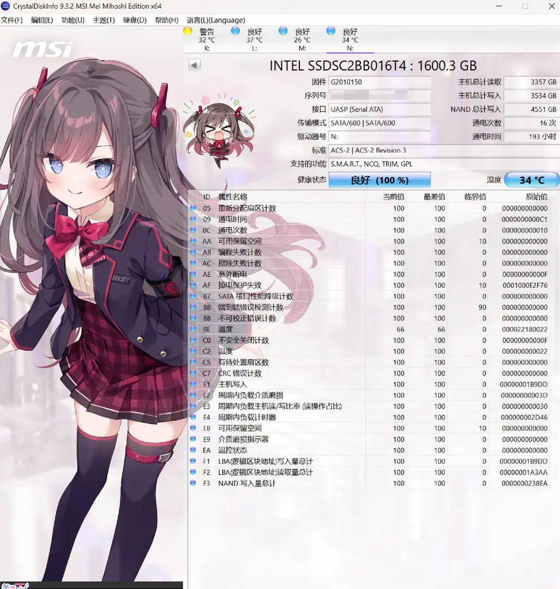This screenshot has height=589, width=560.
Task: Click the status icon of row E4 周期内负载计时器
Action: [193, 417]
